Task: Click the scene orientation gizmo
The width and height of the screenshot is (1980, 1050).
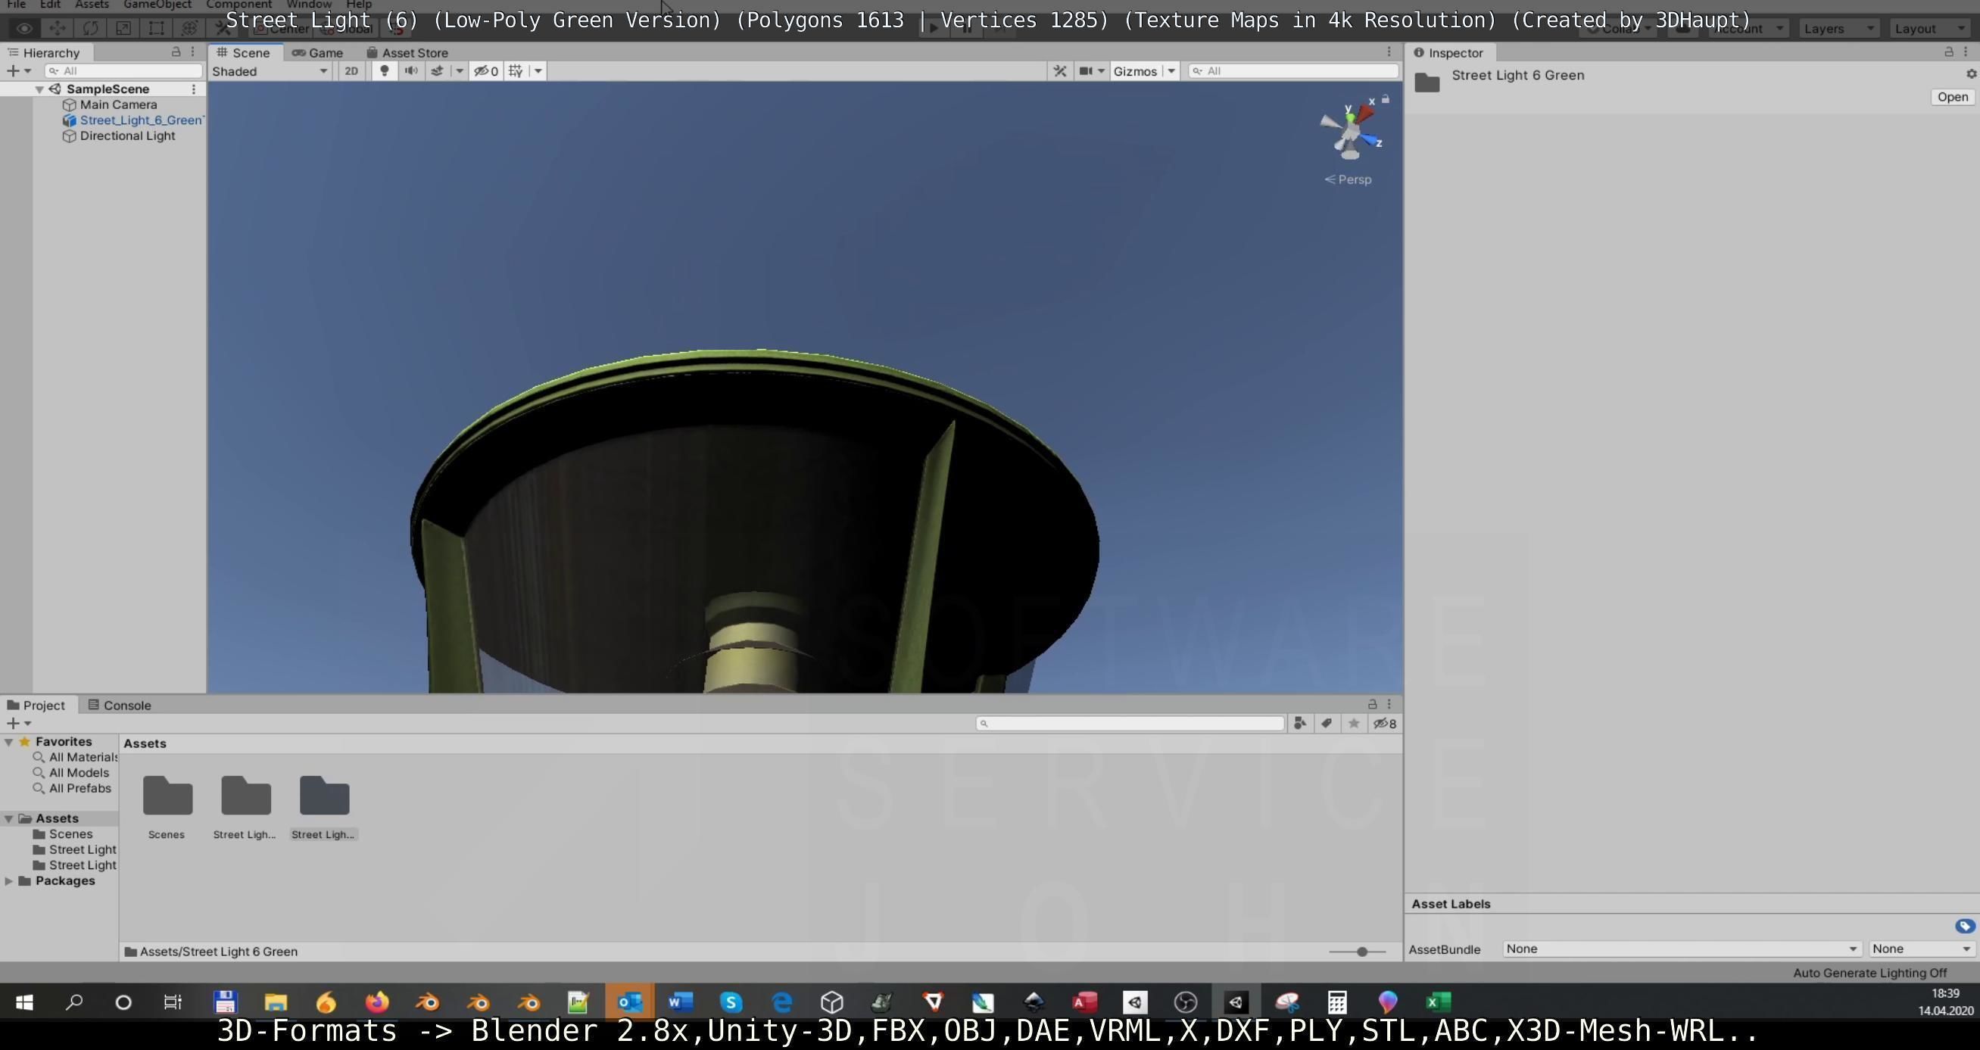Action: pos(1351,131)
